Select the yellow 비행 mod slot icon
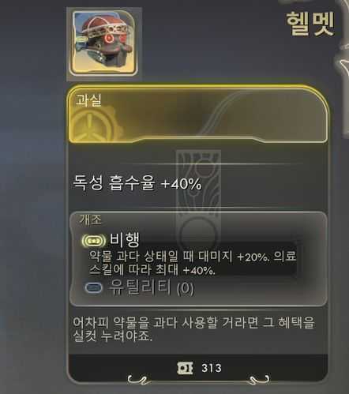The image size is (349, 394). pyautogui.click(x=94, y=241)
